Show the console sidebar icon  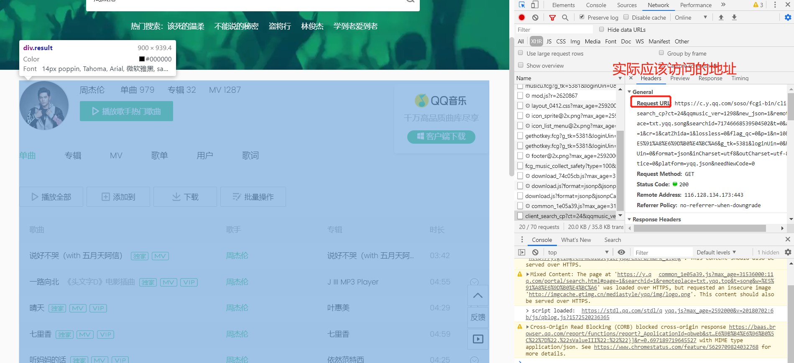pos(522,252)
